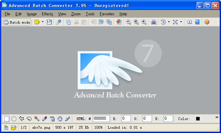
Task: Select the color picker eyedropper tool
Action: (x=45, y=119)
